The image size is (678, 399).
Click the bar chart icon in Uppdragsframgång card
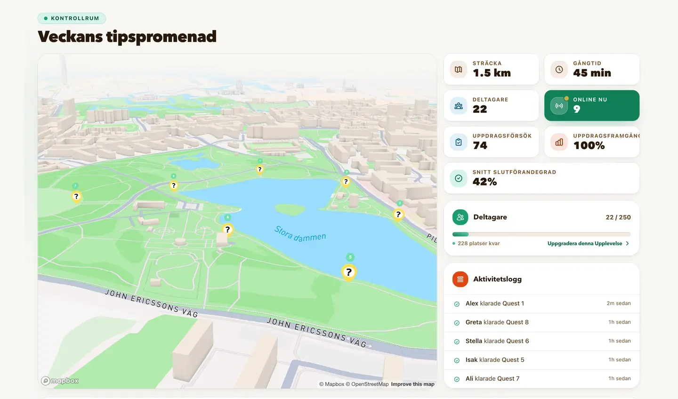tap(559, 142)
